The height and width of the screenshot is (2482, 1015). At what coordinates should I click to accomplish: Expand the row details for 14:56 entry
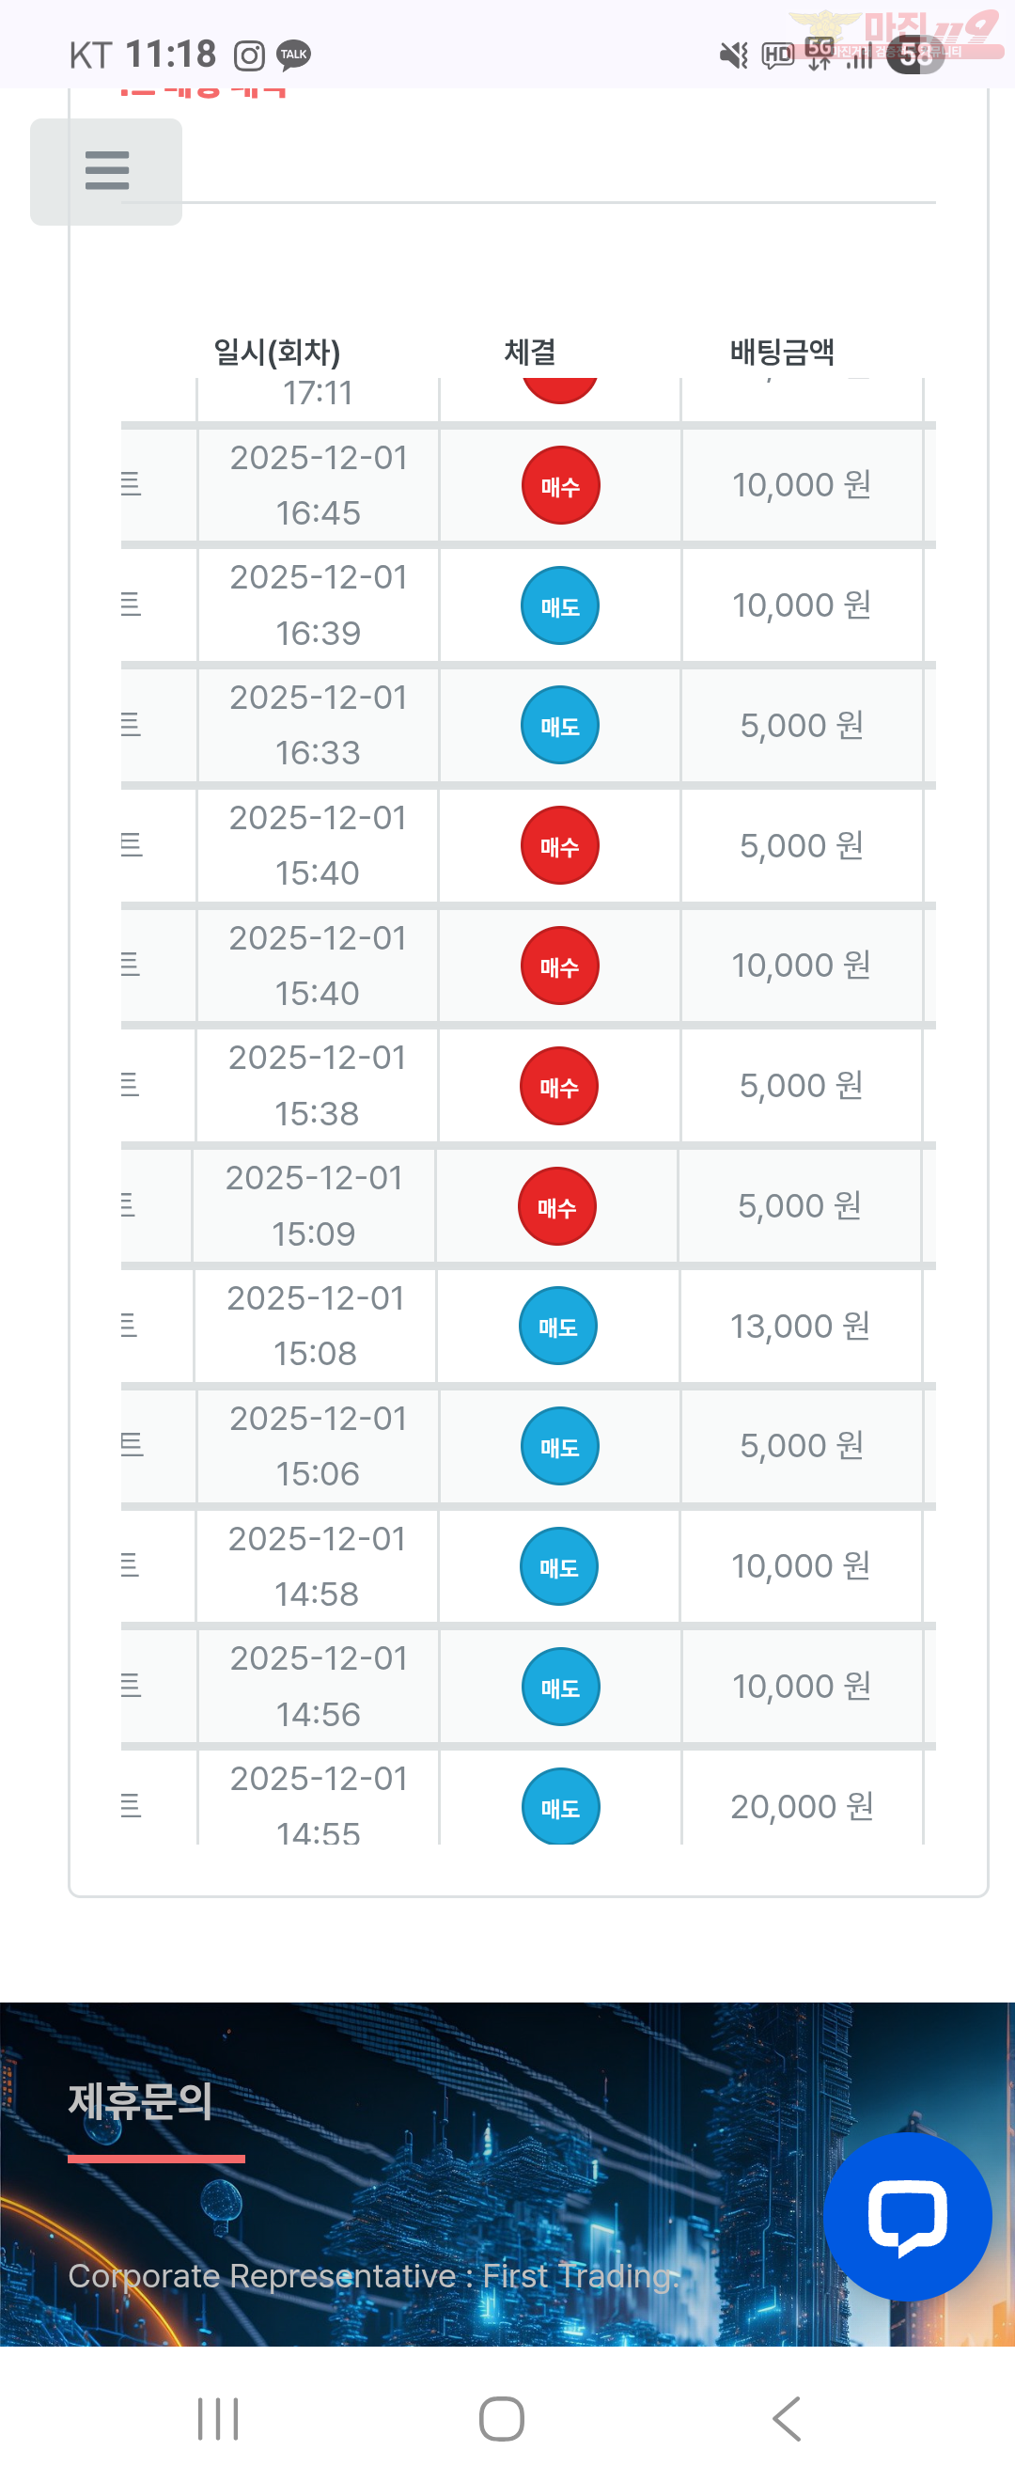coord(131,1685)
